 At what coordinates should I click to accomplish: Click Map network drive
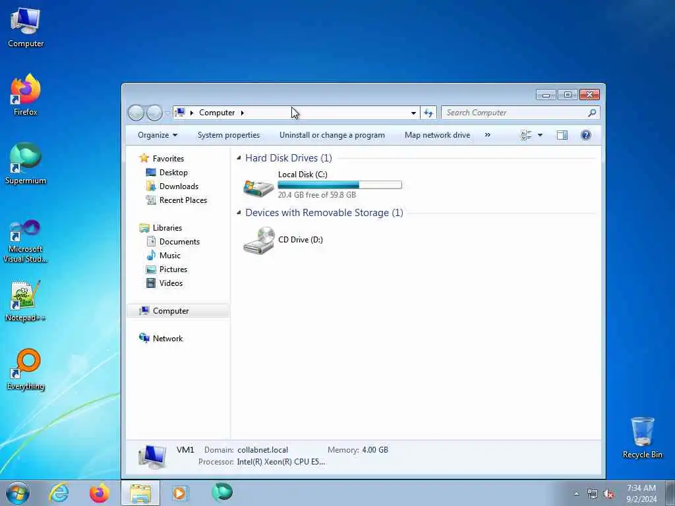coord(438,135)
